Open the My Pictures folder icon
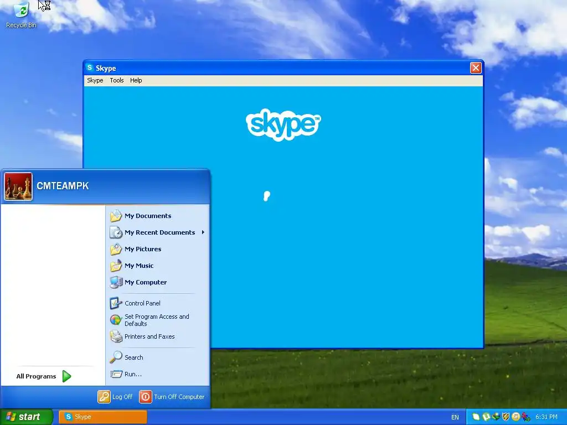The image size is (567, 425). point(116,249)
